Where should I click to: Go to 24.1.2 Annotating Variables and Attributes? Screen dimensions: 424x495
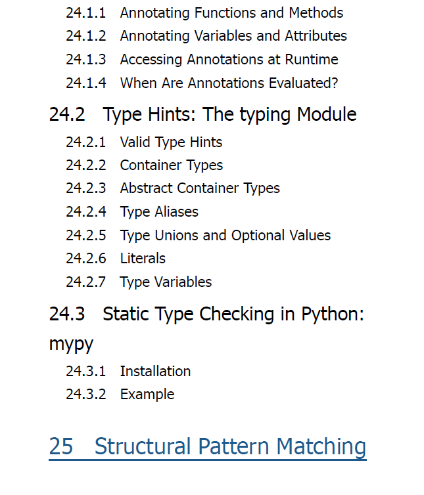[x=206, y=35]
